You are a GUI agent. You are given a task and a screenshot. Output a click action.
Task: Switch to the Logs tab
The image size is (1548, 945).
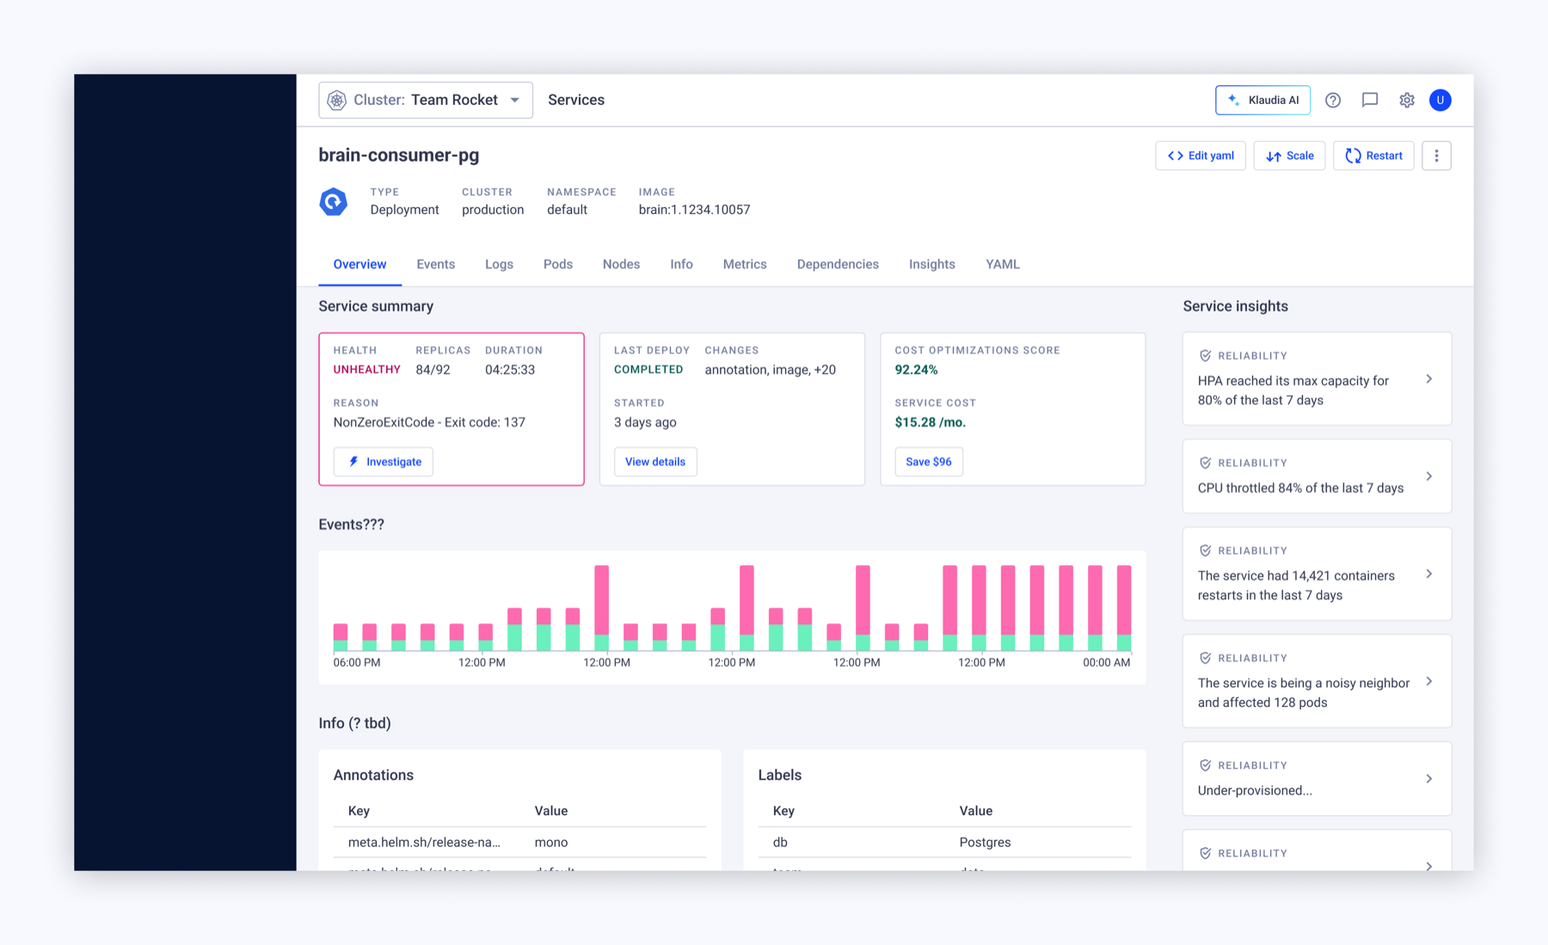[499, 265]
